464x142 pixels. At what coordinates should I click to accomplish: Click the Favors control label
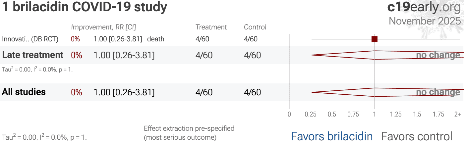[x=417, y=136]
